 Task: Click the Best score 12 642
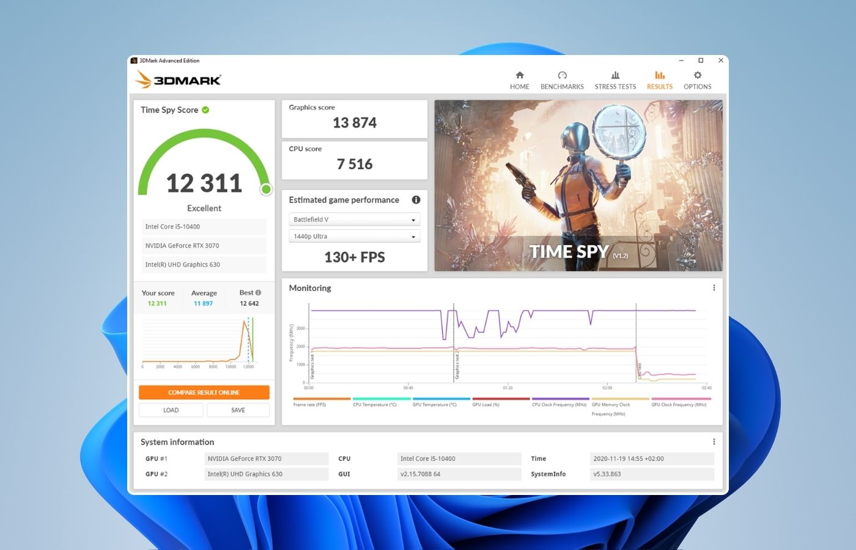[x=249, y=303]
